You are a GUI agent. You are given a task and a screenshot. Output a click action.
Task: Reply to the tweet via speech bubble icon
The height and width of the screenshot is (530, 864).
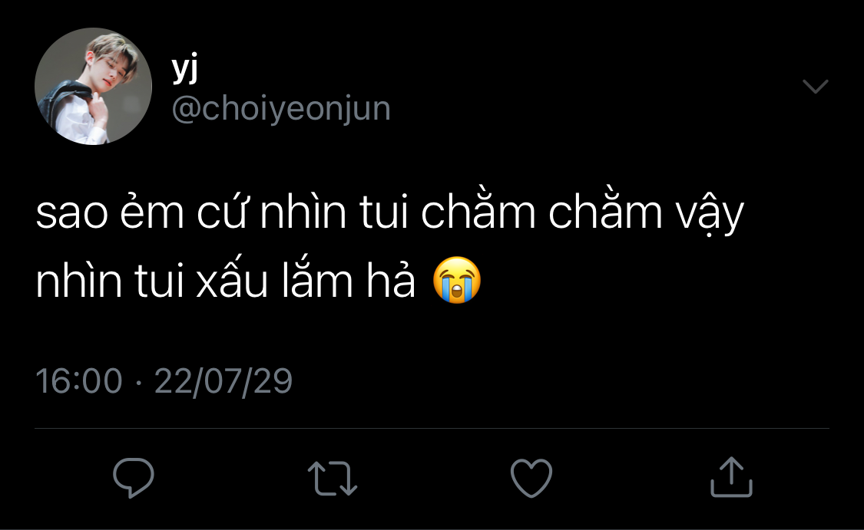tap(134, 478)
